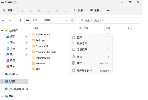Viewport: 148px width, 100px height.
Task: Click the PerfLogs folder icon
Action: point(33,40)
